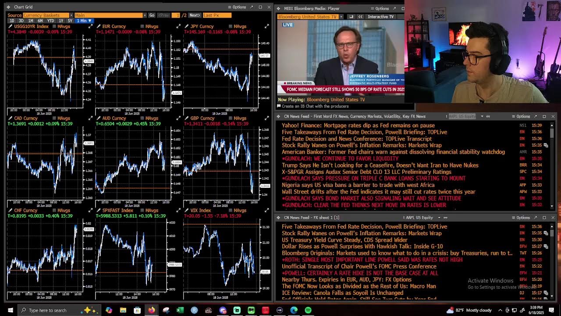Toggle MAvgs checkbox on EUR Curncy chart

[142, 27]
